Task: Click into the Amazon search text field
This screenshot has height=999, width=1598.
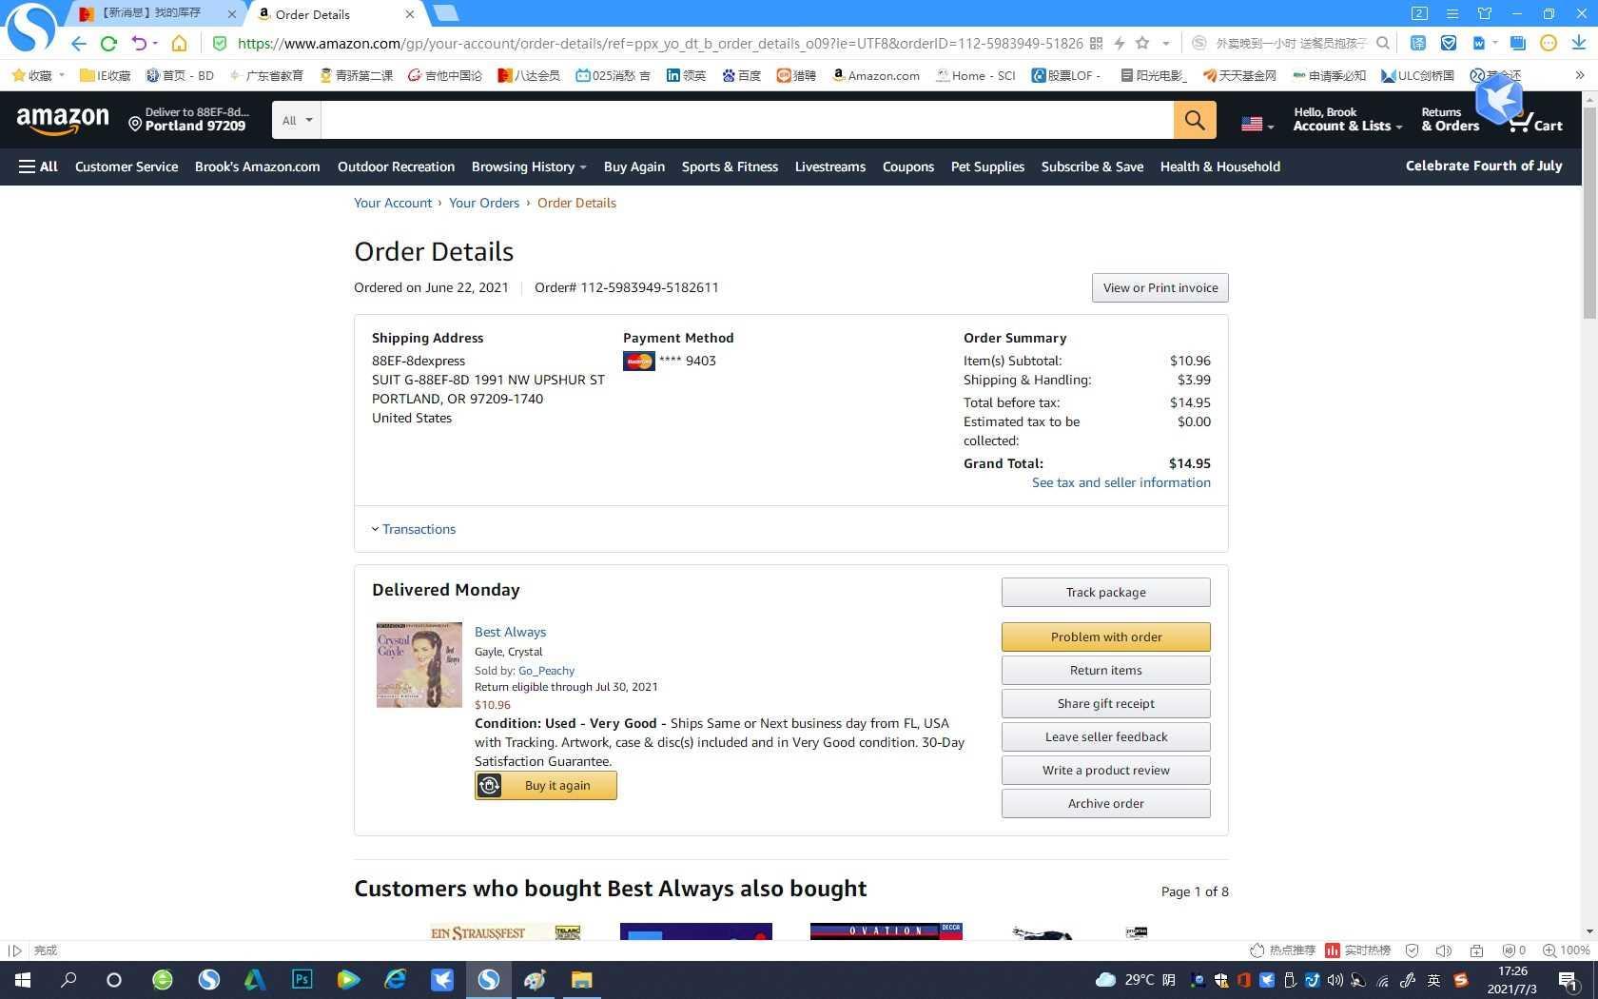Action: tap(747, 120)
